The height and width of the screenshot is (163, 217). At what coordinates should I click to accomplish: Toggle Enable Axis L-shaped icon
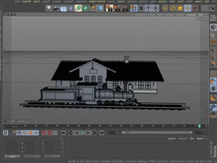click(x=213, y=74)
